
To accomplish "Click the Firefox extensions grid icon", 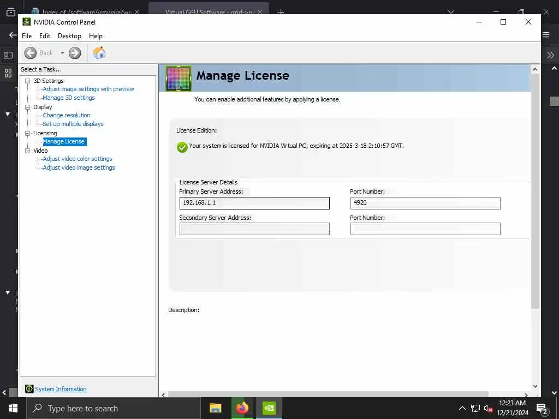I will tap(8, 73).
